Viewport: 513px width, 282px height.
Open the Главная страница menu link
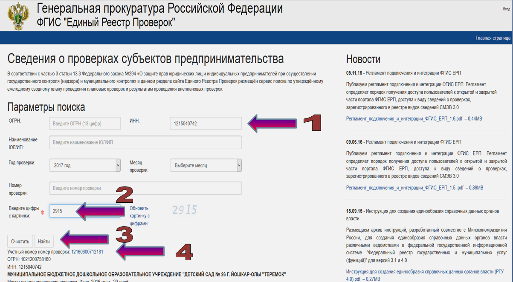point(493,38)
